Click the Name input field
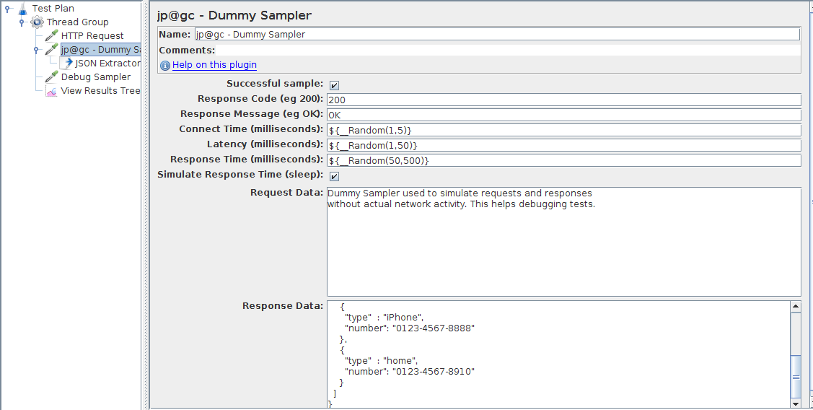 tap(497, 34)
